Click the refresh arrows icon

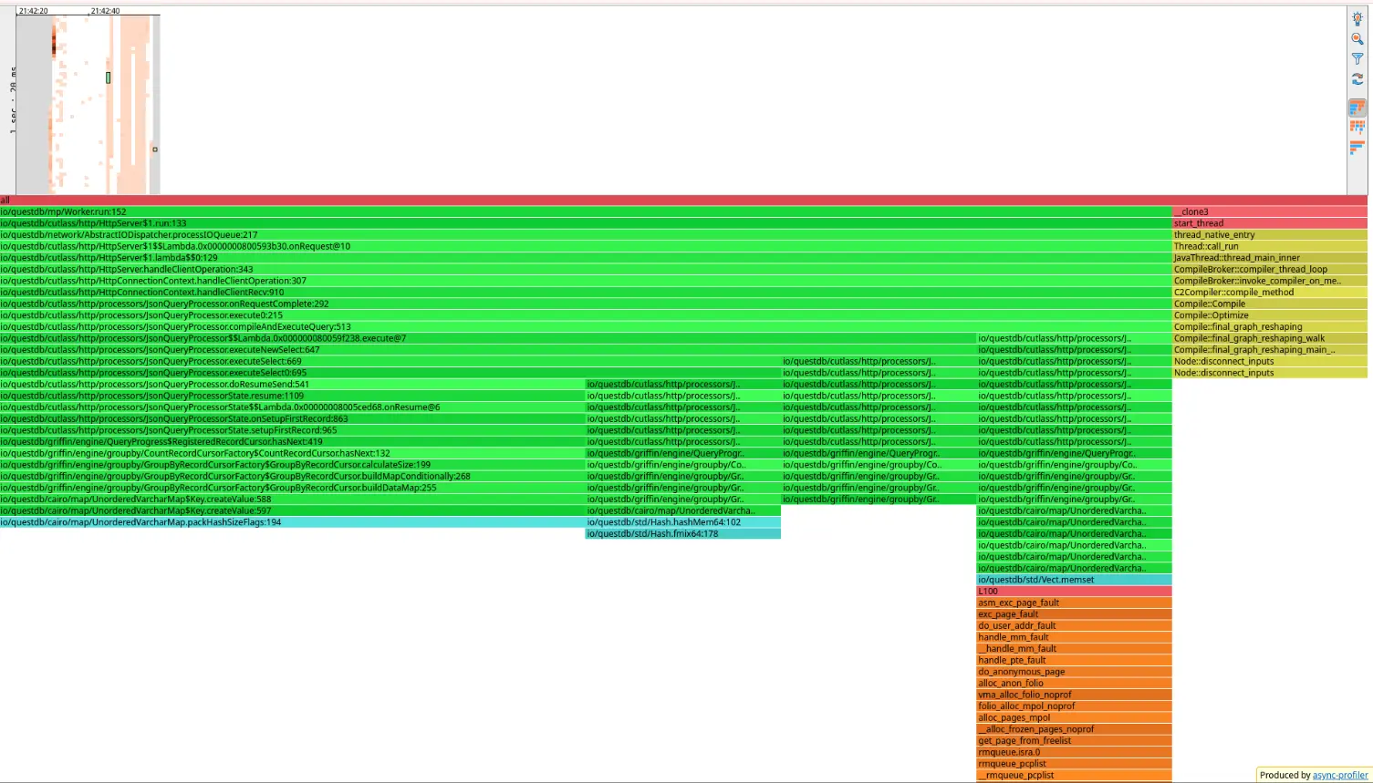tap(1357, 79)
